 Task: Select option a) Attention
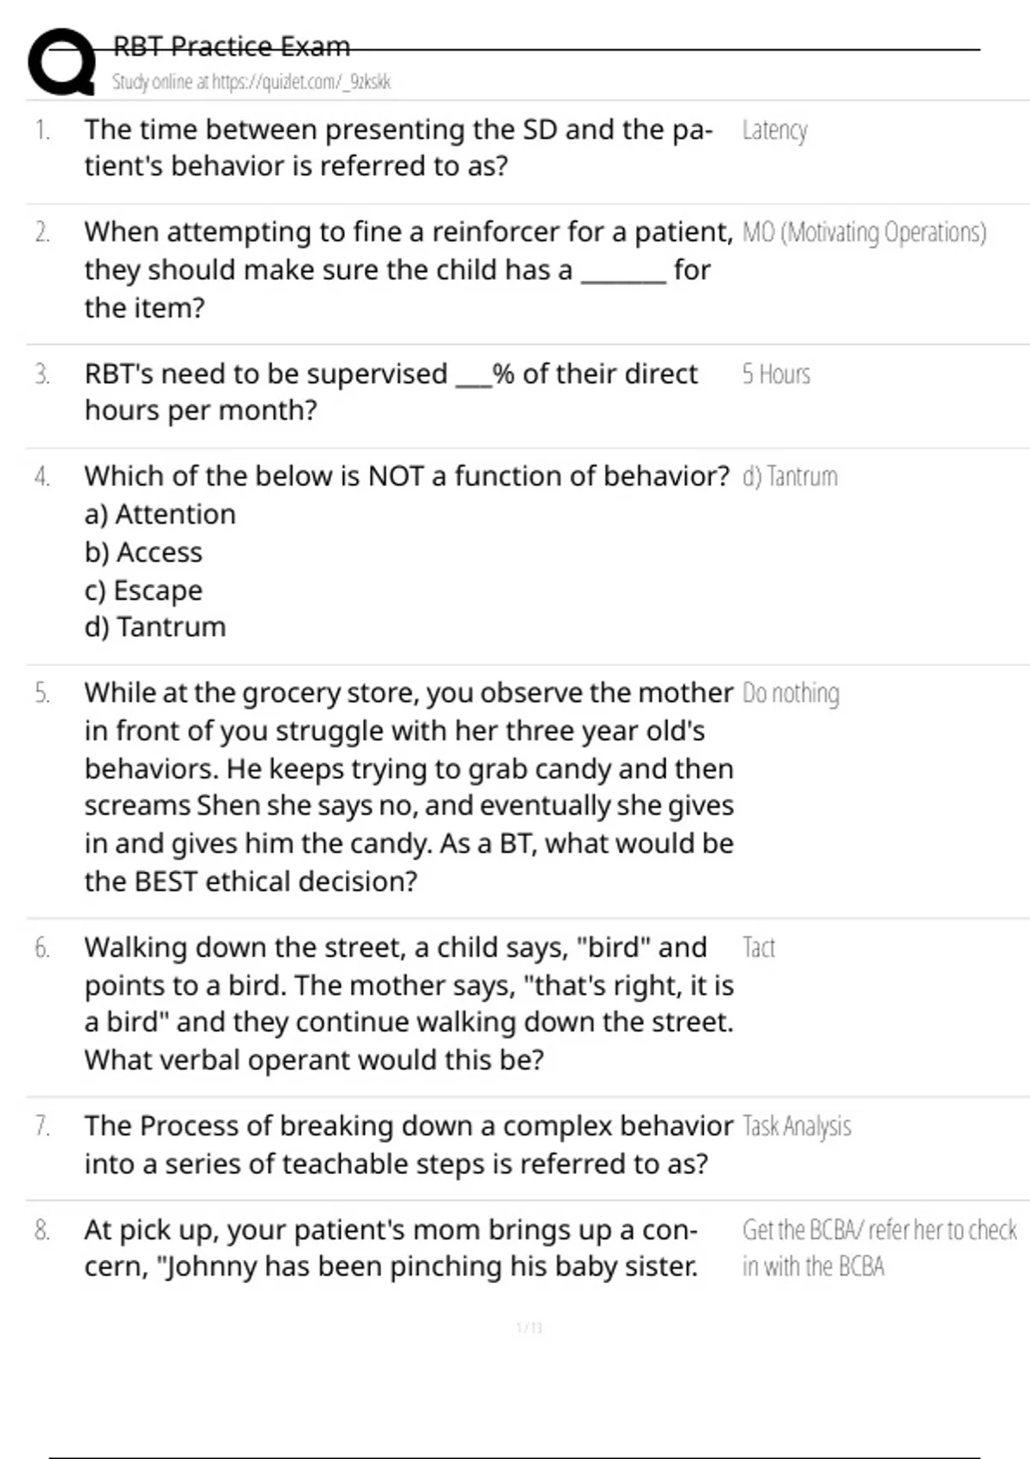pos(160,514)
